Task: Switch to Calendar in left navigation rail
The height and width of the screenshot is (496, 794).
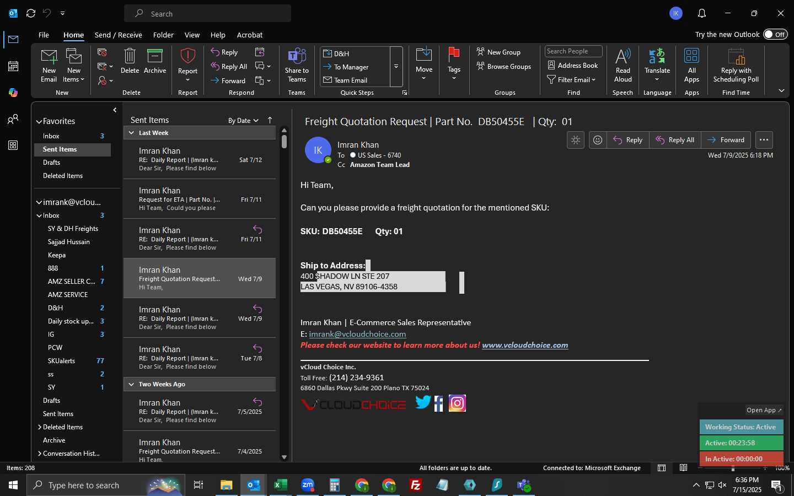Action: coord(13,66)
